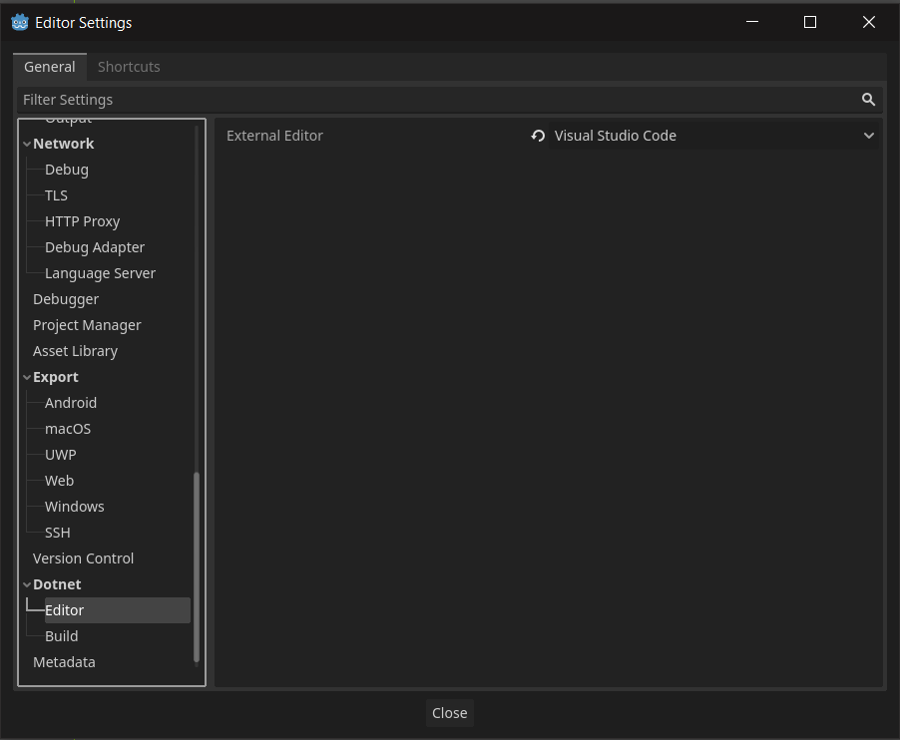
Task: Click the Close button
Action: pyautogui.click(x=449, y=713)
